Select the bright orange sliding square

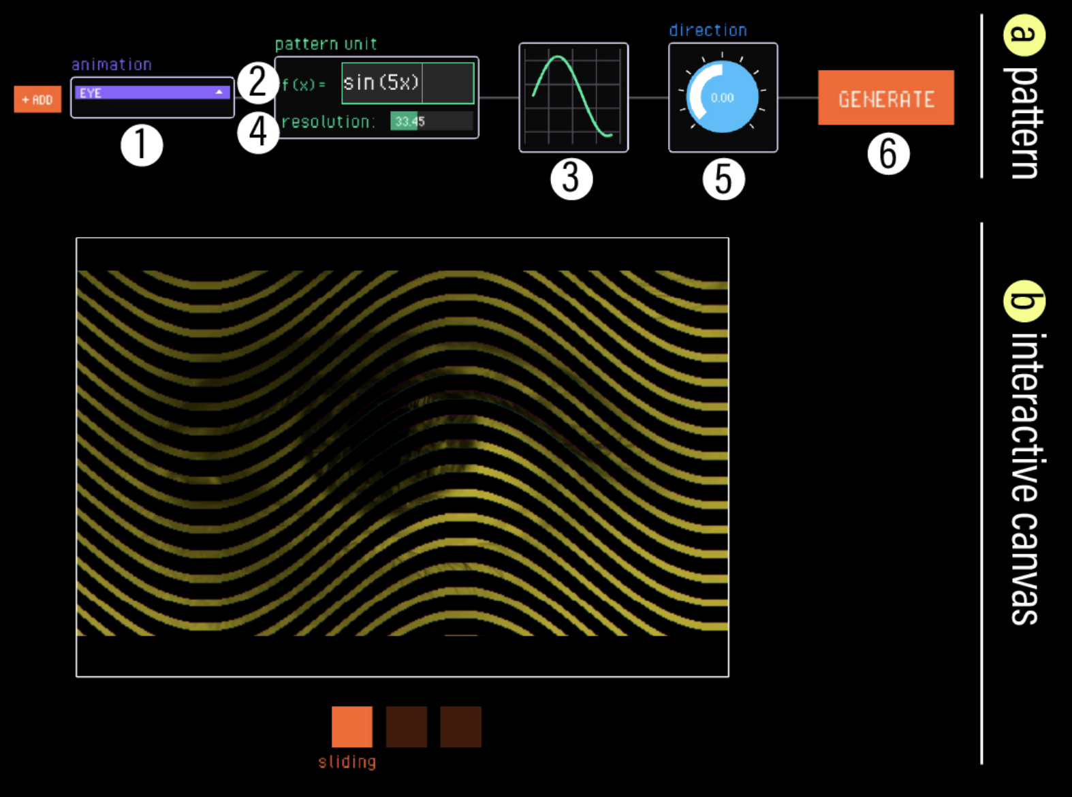(351, 727)
